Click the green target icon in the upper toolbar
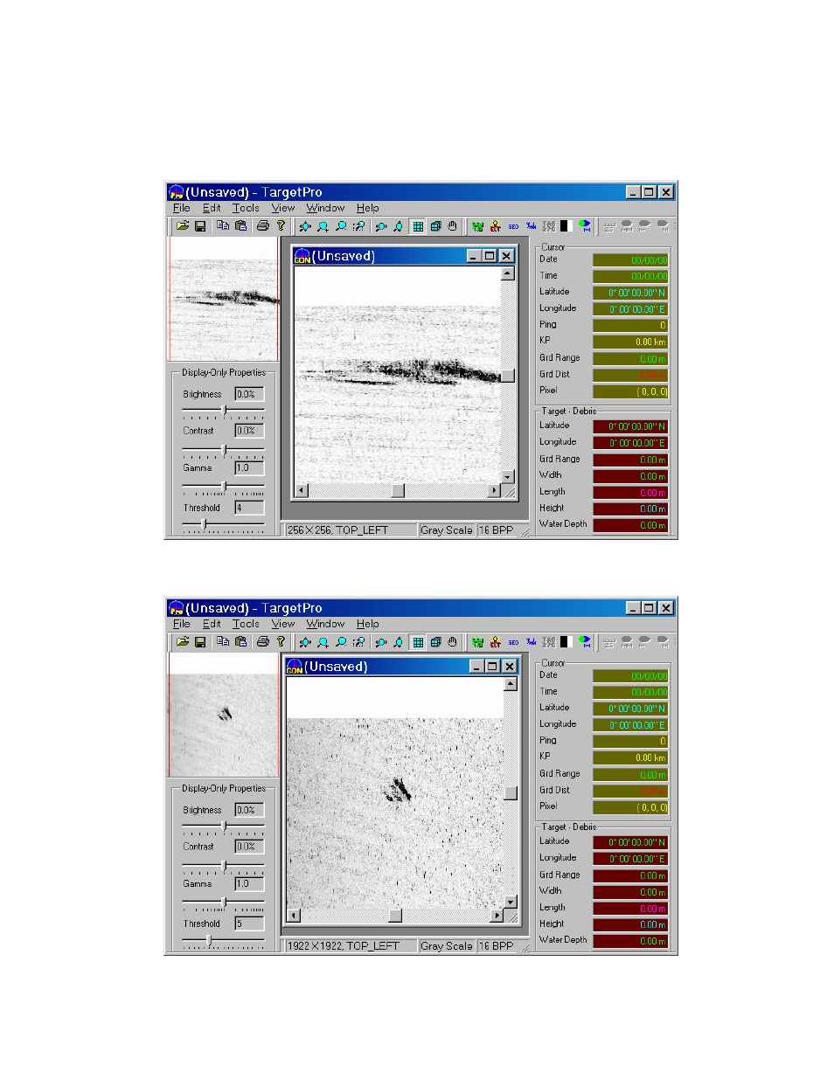 coord(477,226)
